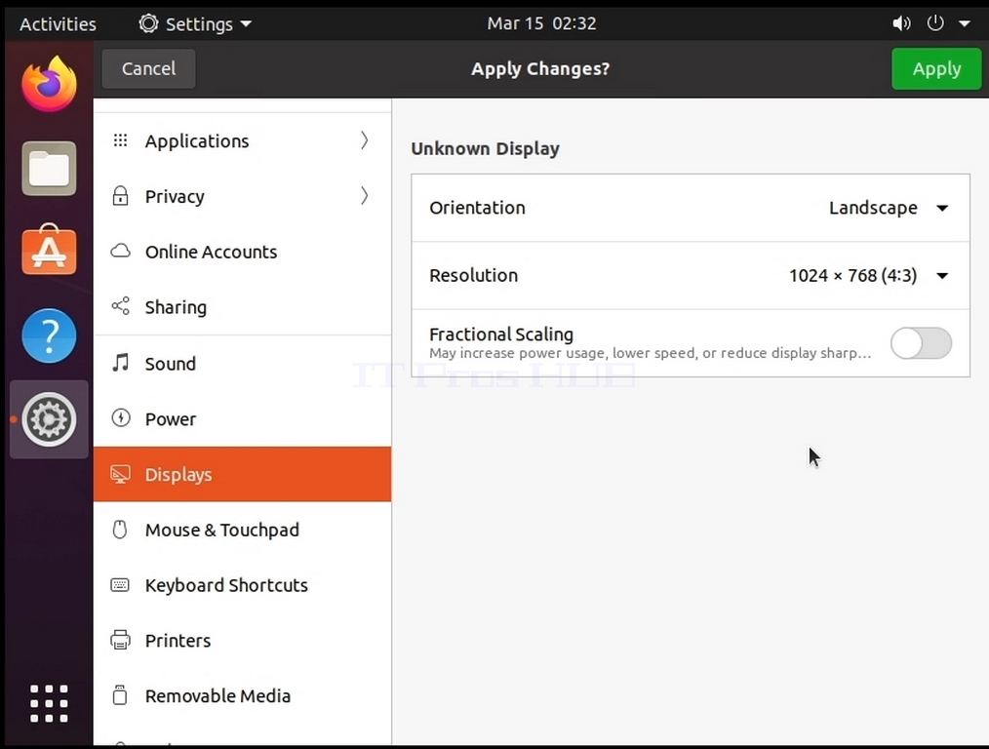Open clock Mar 15 02:32 calendar
This screenshot has width=989, height=749.
point(541,23)
